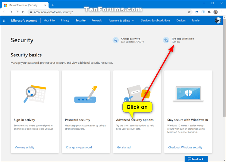Open the Family tab
Viewport: 226px width, 162px height.
point(196,21)
